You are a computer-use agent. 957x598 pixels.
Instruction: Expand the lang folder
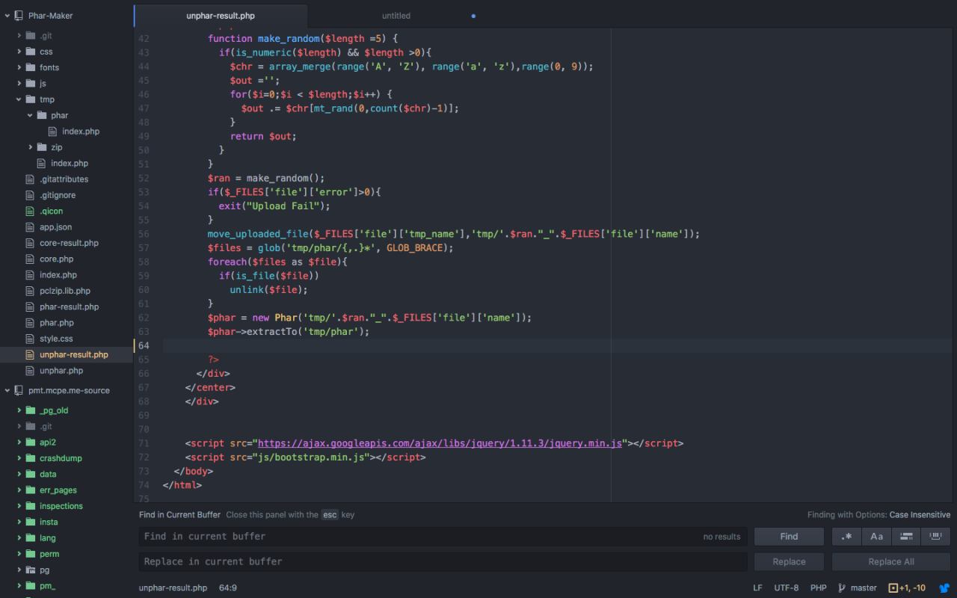tap(19, 538)
